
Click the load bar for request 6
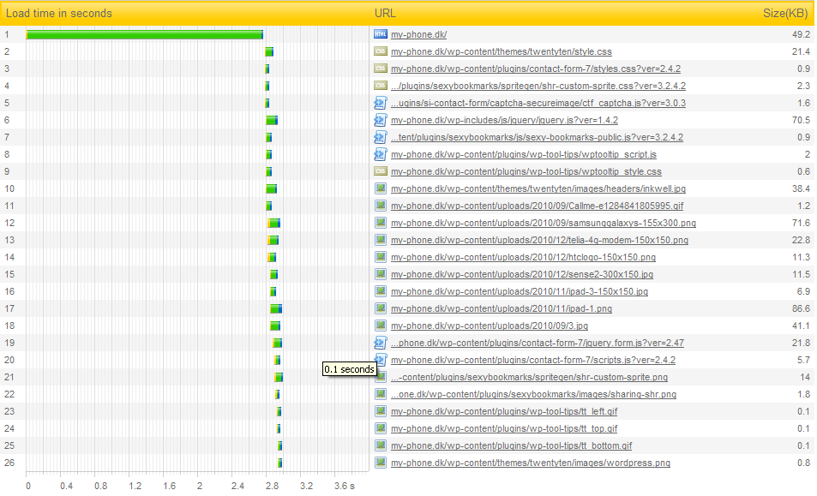(272, 121)
